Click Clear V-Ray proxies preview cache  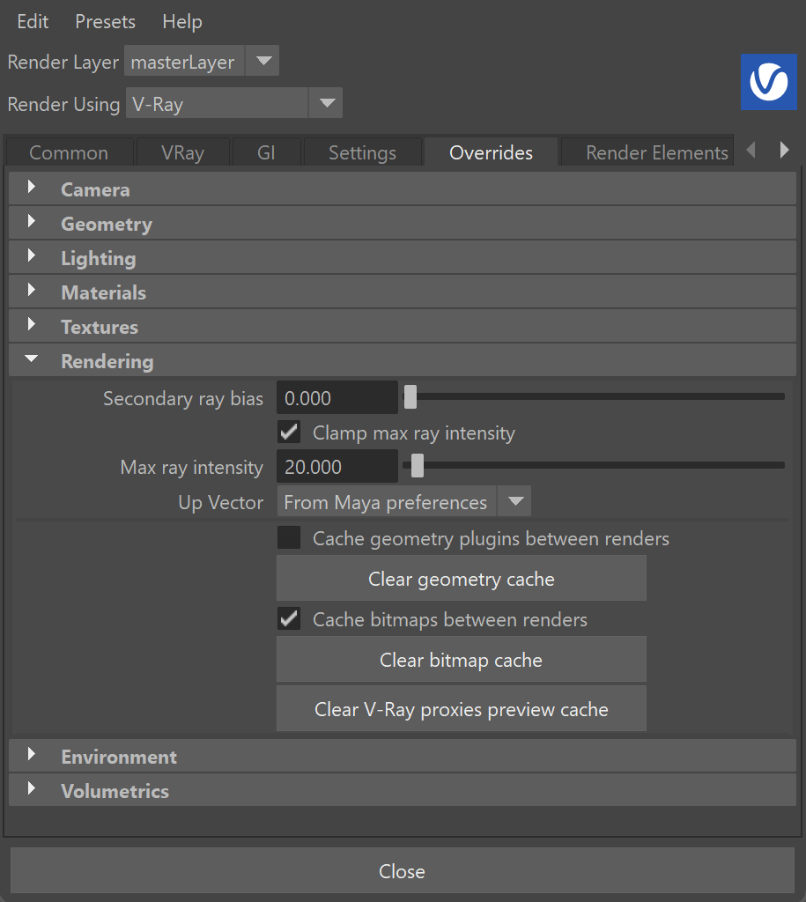coord(462,709)
